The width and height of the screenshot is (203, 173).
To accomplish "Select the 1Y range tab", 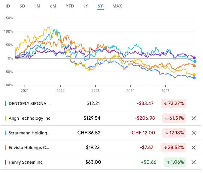I will [86, 6].
